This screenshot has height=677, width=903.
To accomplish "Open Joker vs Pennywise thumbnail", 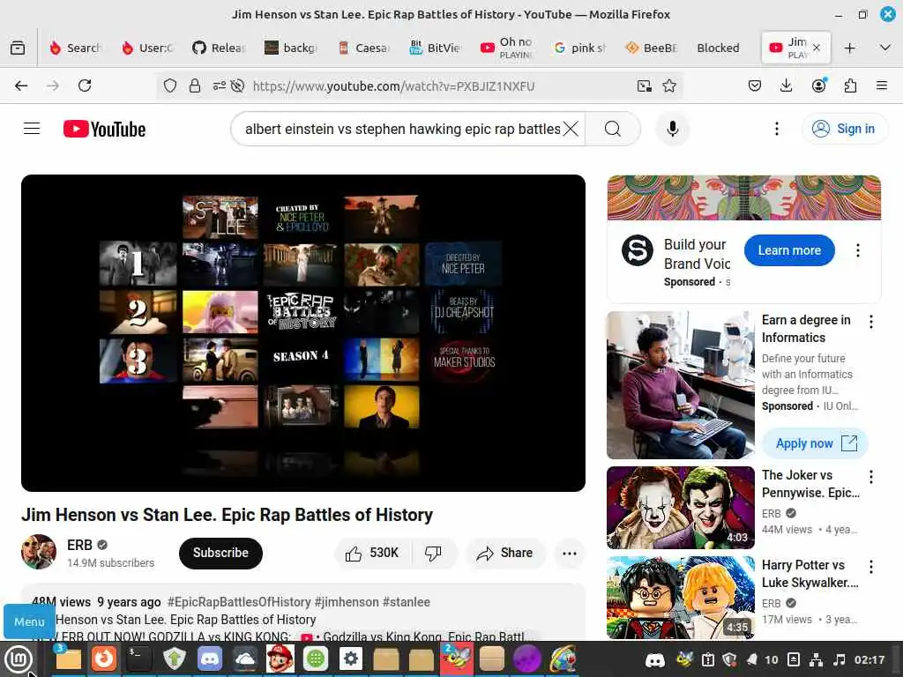I will pos(680,507).
